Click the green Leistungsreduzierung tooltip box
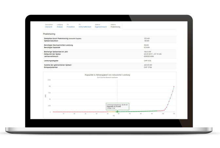 (x=118, y=107)
